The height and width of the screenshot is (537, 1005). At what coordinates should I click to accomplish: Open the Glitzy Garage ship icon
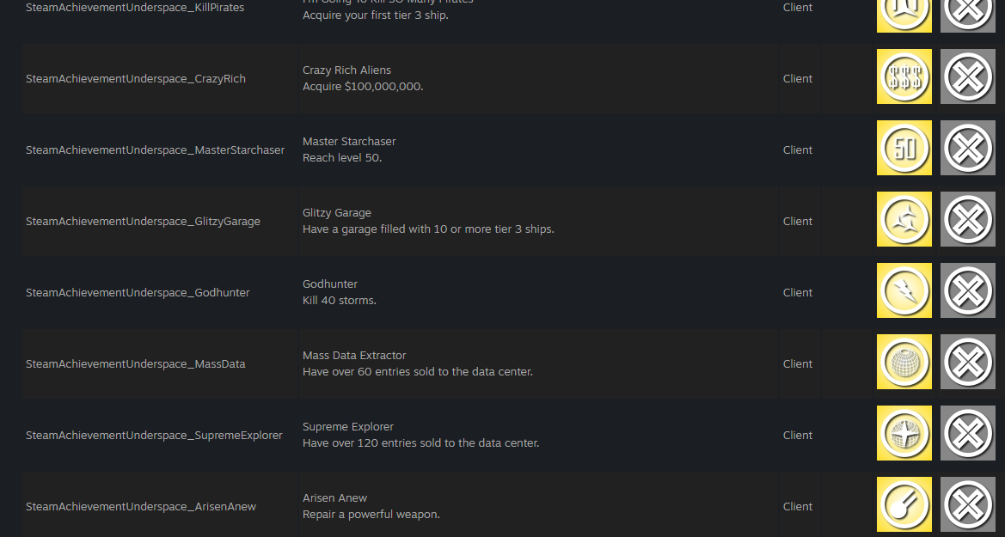(904, 219)
